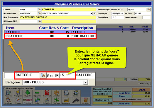The width and height of the screenshot is (154, 108).
Task: Click voir le détail des taxes button
Action: click(132, 100)
